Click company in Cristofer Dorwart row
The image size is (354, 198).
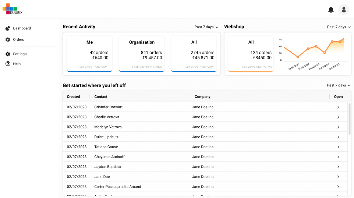pyautogui.click(x=203, y=107)
